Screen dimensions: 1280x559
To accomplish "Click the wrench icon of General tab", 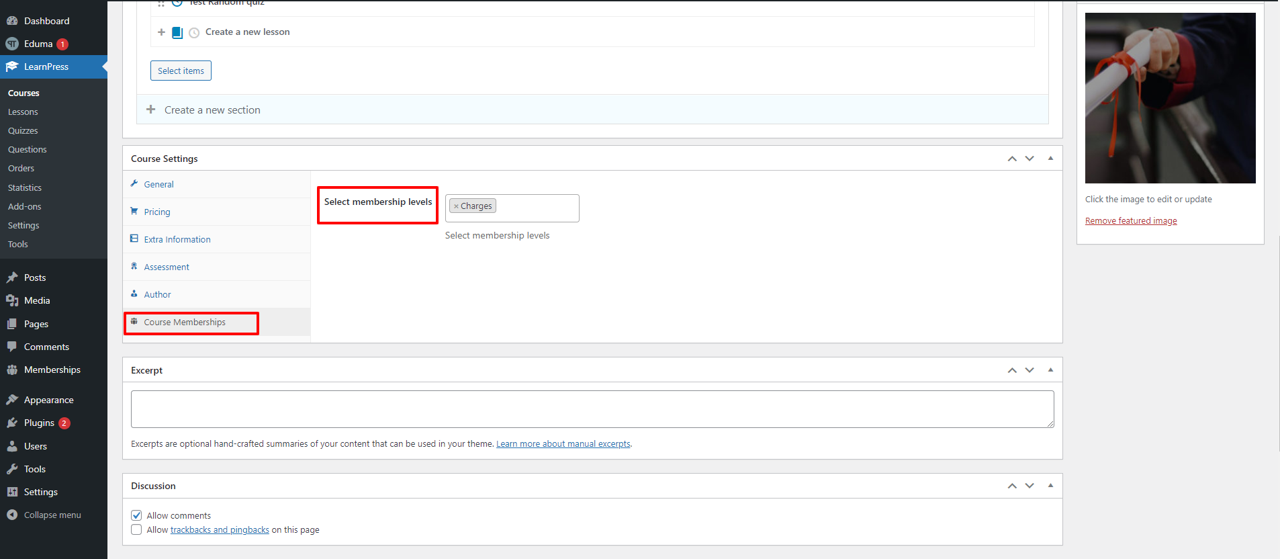I will coord(134,183).
